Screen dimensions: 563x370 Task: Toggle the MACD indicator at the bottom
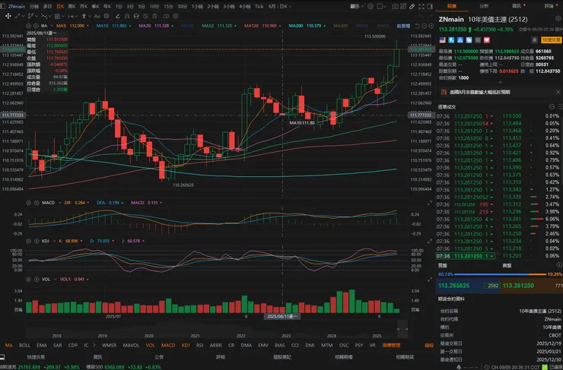167,345
